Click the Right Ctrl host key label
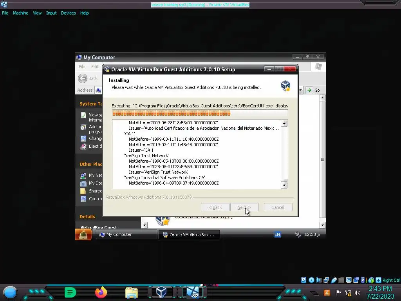This screenshot has height=301, width=401. point(392,280)
